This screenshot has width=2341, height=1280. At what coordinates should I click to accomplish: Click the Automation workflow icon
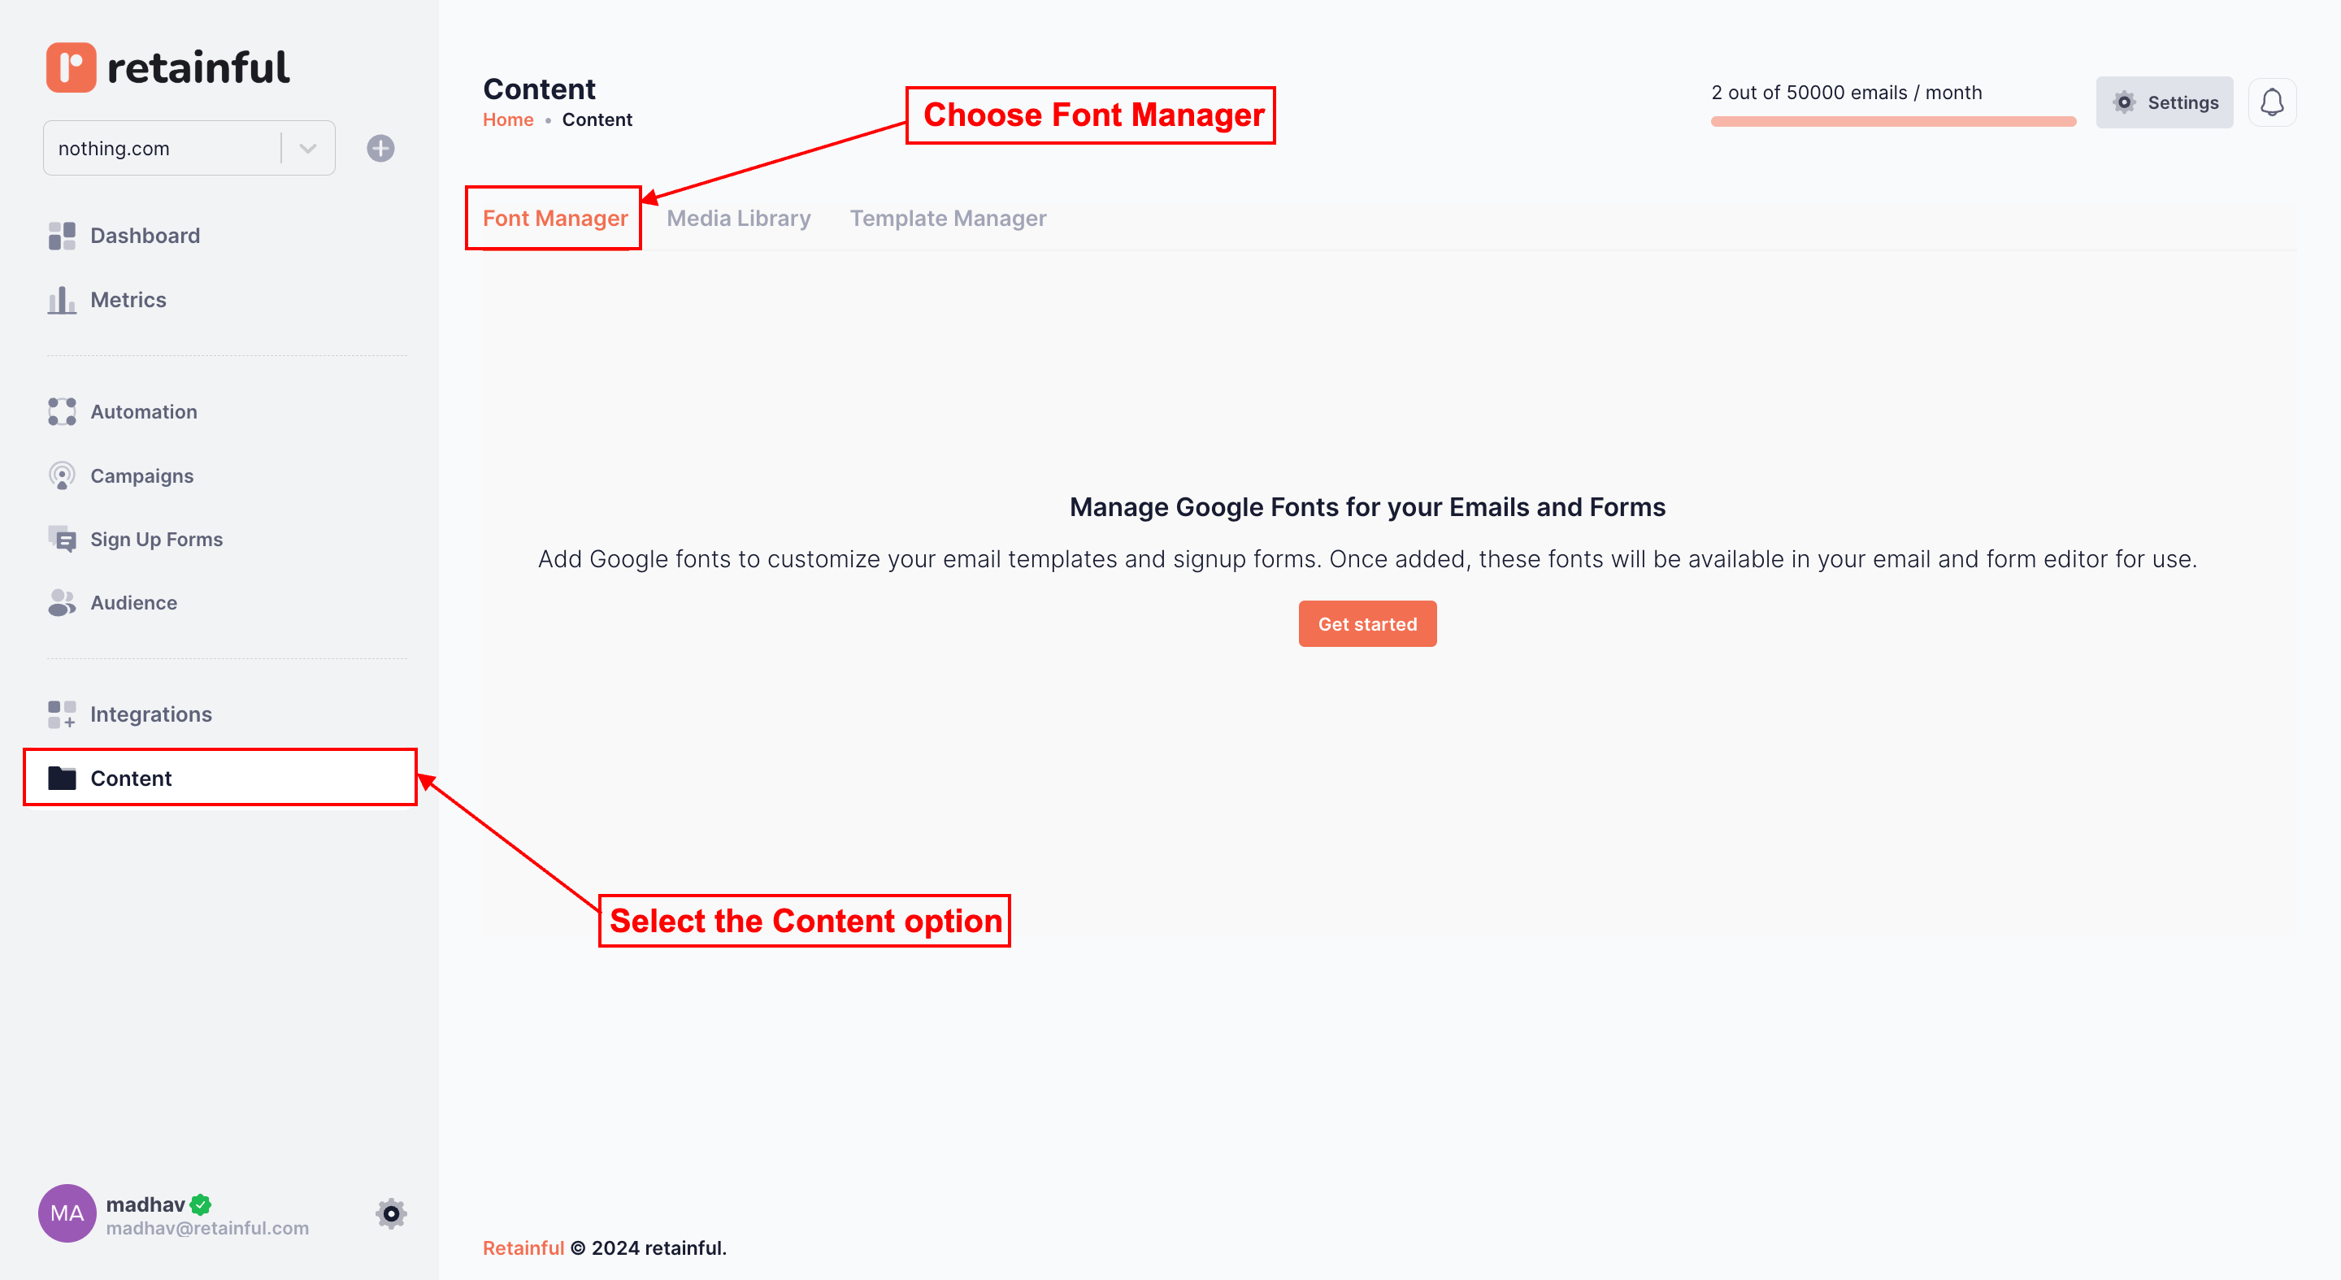(62, 411)
